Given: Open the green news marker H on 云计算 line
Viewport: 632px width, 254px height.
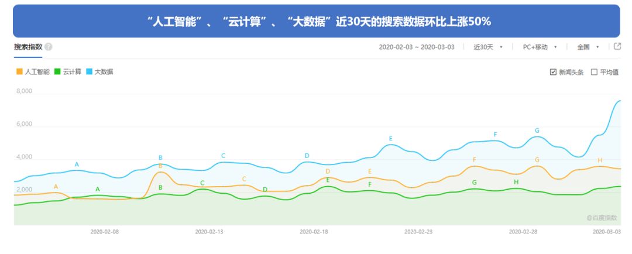Looking at the screenshot, I should [x=516, y=182].
